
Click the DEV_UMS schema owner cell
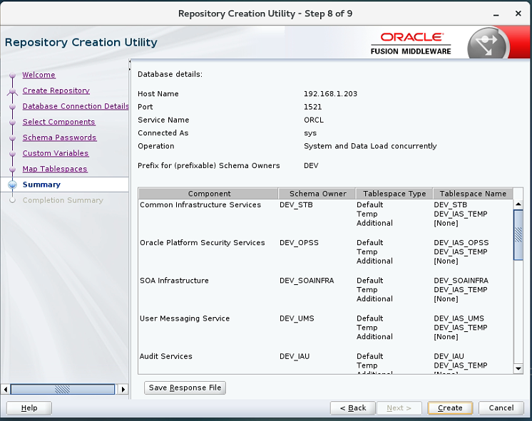click(x=297, y=318)
